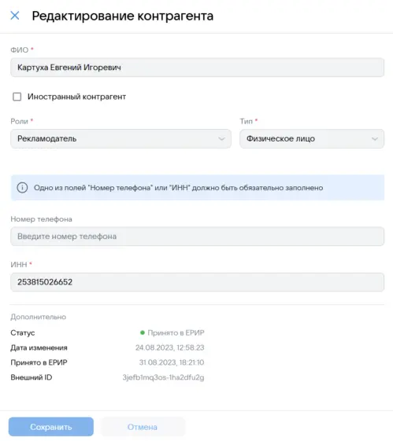Click the Иностранный контрагент label text

tap(76, 97)
